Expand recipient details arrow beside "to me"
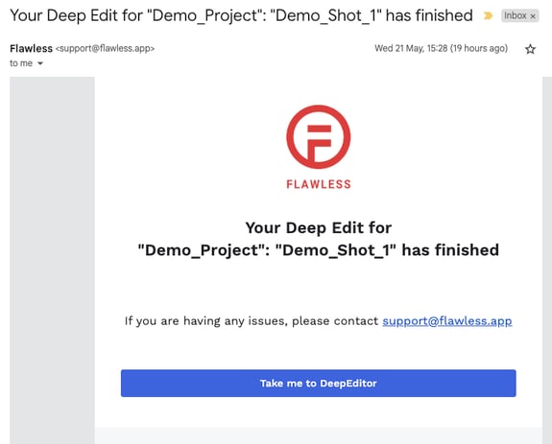Screen dimensions: 552x444 [x=40, y=63]
